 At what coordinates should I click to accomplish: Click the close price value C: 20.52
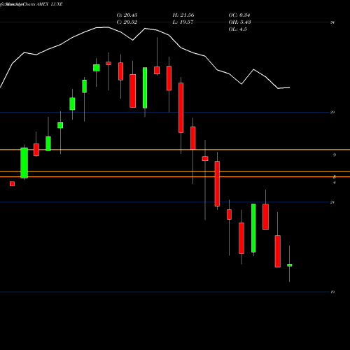[x=127, y=22]
